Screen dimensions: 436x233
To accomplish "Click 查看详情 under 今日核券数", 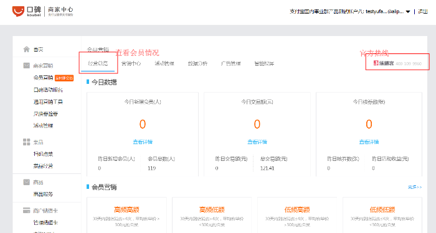I will (x=369, y=142).
